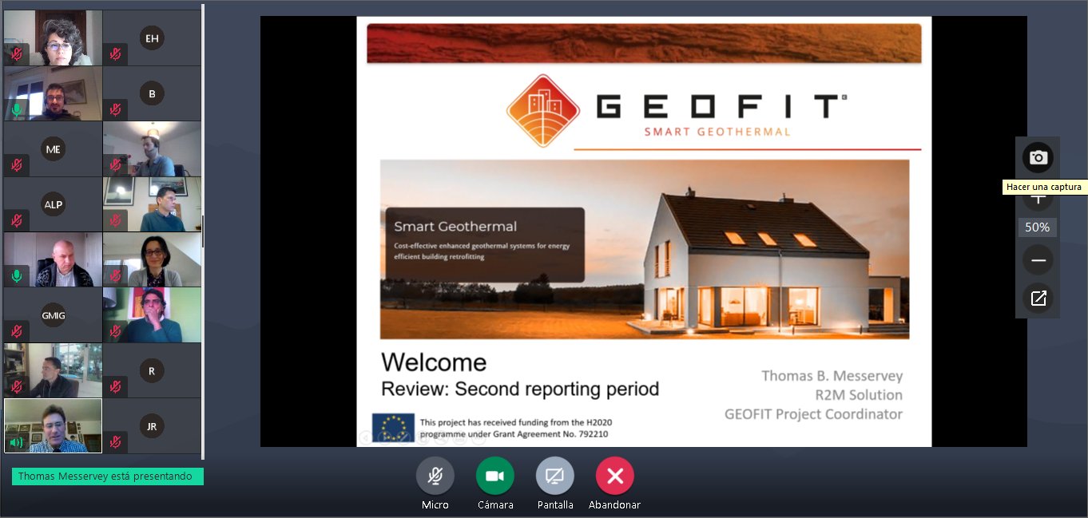Click muted mic icon on EH tile
Screen dimensions: 1088x518
click(x=116, y=54)
